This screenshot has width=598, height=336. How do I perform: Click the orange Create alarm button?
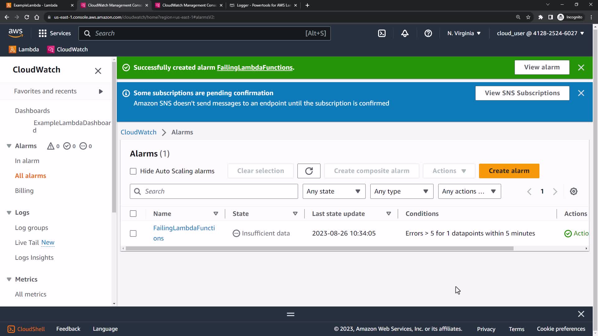[x=509, y=171]
